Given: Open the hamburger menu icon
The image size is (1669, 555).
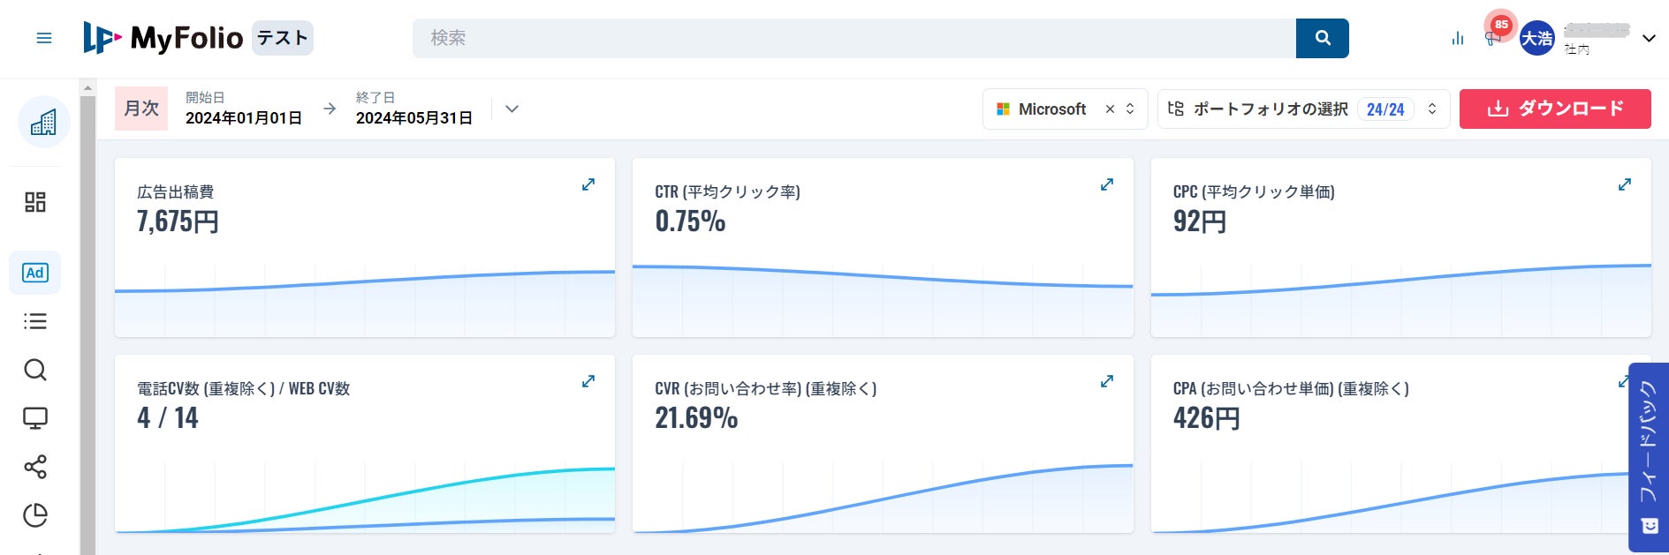Looking at the screenshot, I should (x=43, y=38).
